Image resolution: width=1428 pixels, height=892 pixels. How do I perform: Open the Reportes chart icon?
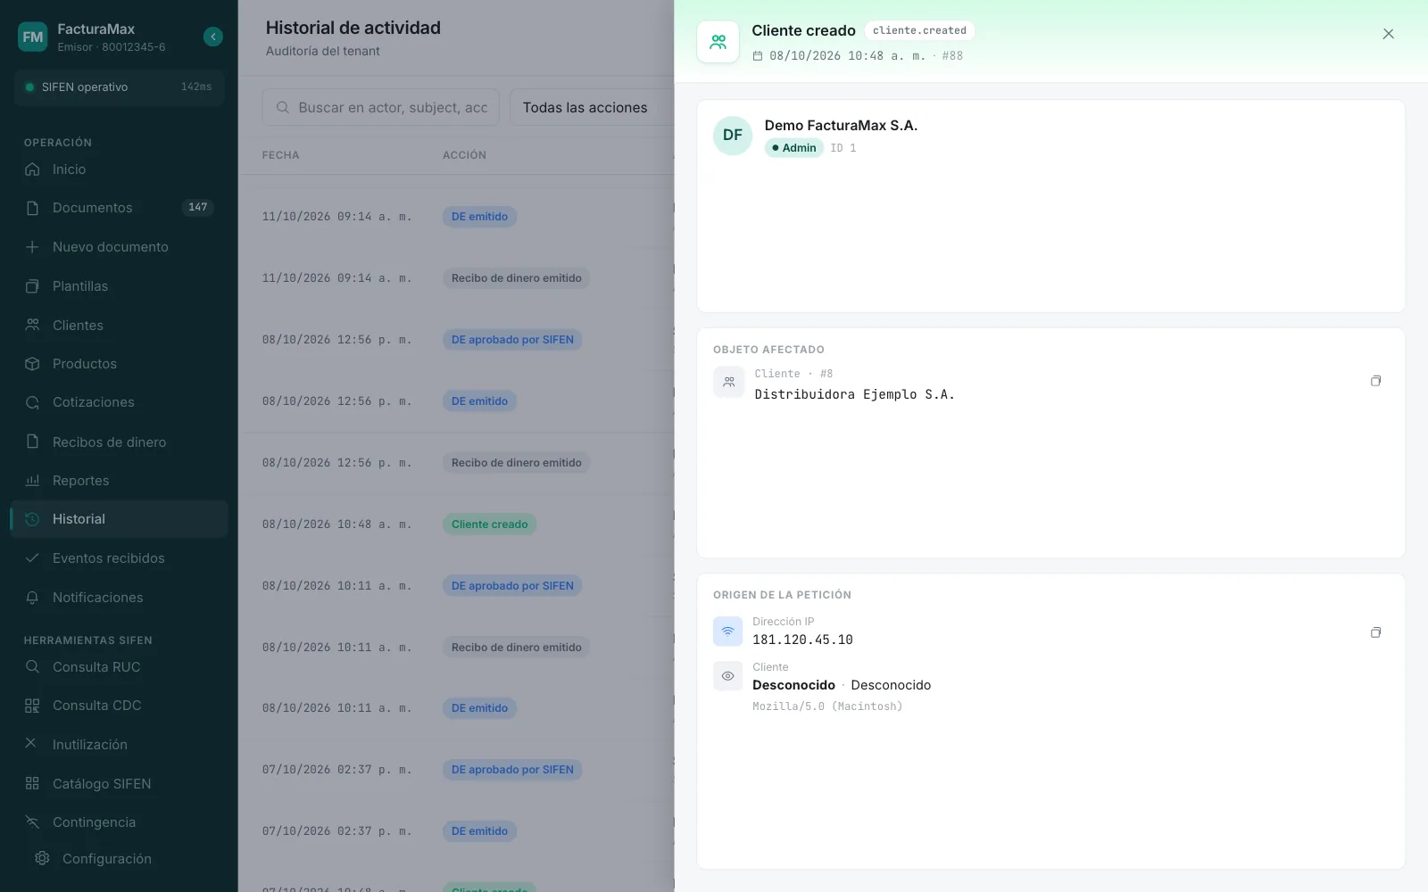click(x=32, y=481)
